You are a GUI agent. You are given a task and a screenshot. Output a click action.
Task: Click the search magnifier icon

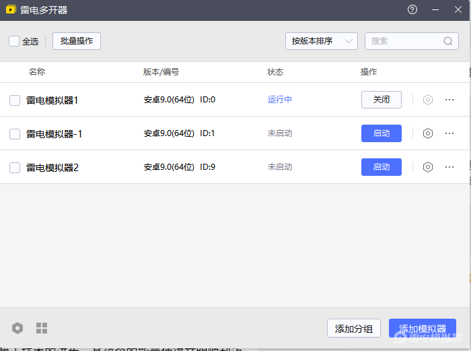(x=448, y=41)
